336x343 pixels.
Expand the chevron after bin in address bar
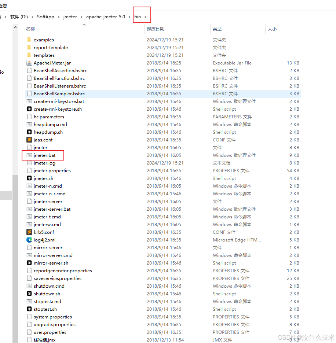[145, 17]
